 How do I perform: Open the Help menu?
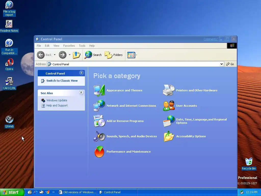click(92, 46)
